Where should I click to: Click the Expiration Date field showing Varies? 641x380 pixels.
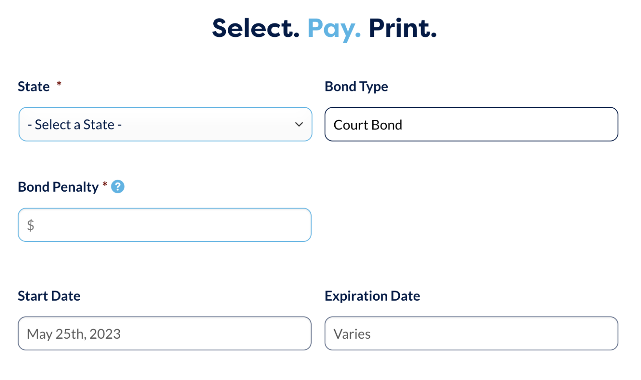[x=471, y=333]
